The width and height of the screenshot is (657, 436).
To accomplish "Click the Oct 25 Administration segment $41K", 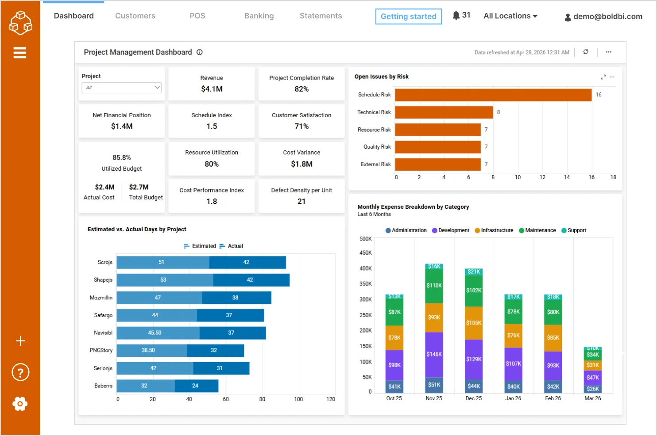I will click(x=394, y=387).
